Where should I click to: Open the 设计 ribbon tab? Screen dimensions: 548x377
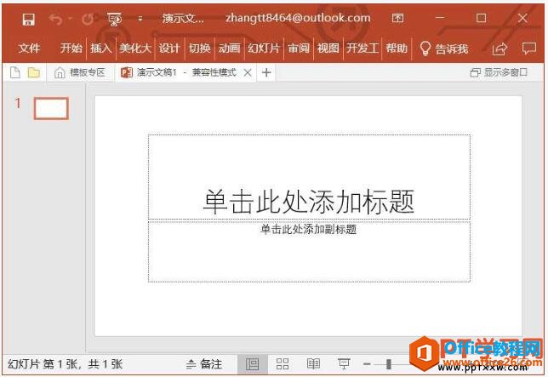click(x=169, y=49)
